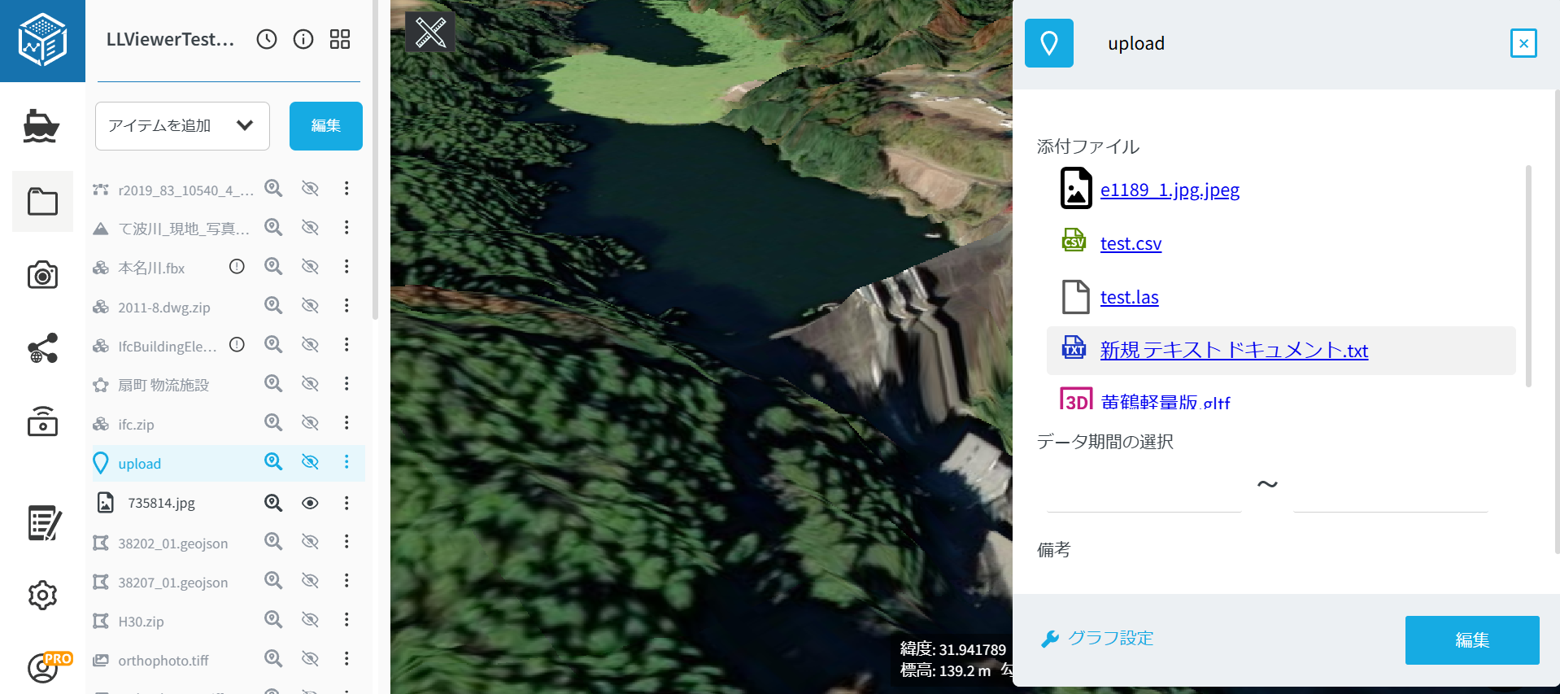Click the data period start date field
Screen dimensions: 1560x694
click(x=1144, y=493)
